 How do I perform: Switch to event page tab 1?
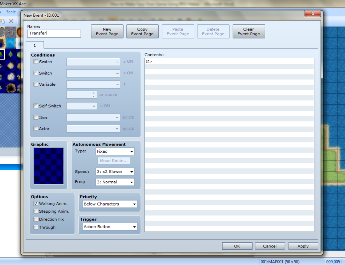tap(35, 45)
